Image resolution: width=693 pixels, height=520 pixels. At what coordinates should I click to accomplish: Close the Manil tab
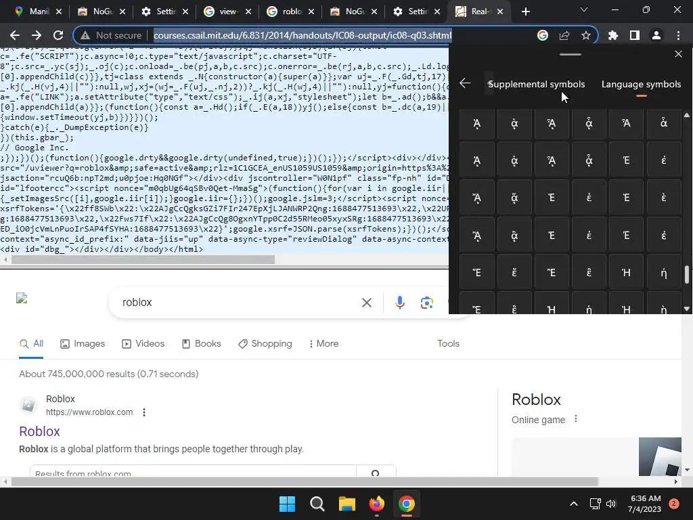click(x=59, y=12)
